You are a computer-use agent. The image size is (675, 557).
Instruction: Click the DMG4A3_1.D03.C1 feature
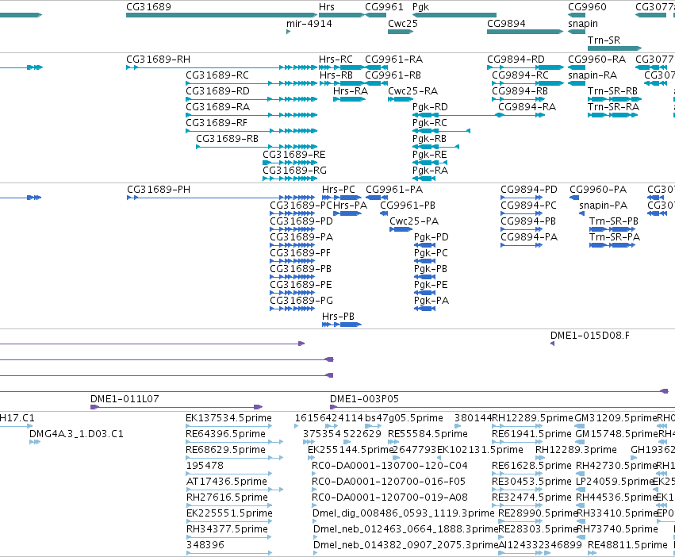pyautogui.click(x=35, y=443)
